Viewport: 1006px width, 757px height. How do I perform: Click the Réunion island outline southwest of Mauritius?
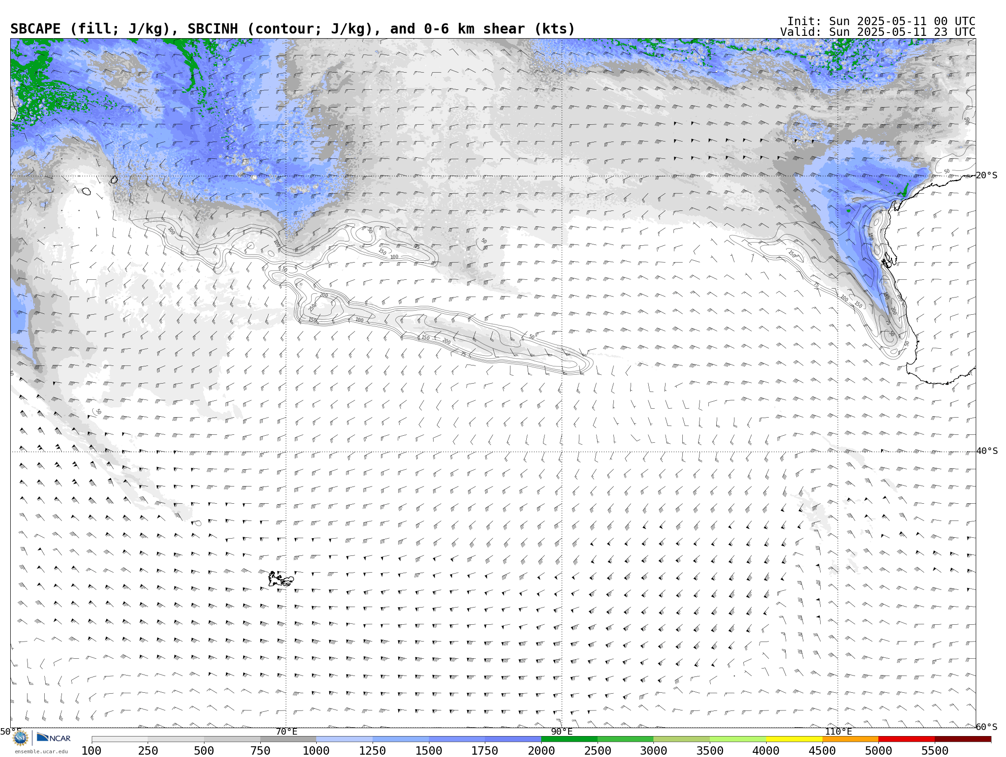coord(87,191)
